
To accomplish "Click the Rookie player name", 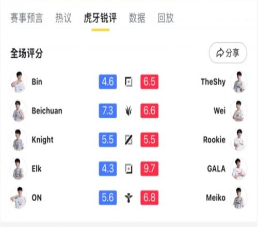I will tap(214, 140).
